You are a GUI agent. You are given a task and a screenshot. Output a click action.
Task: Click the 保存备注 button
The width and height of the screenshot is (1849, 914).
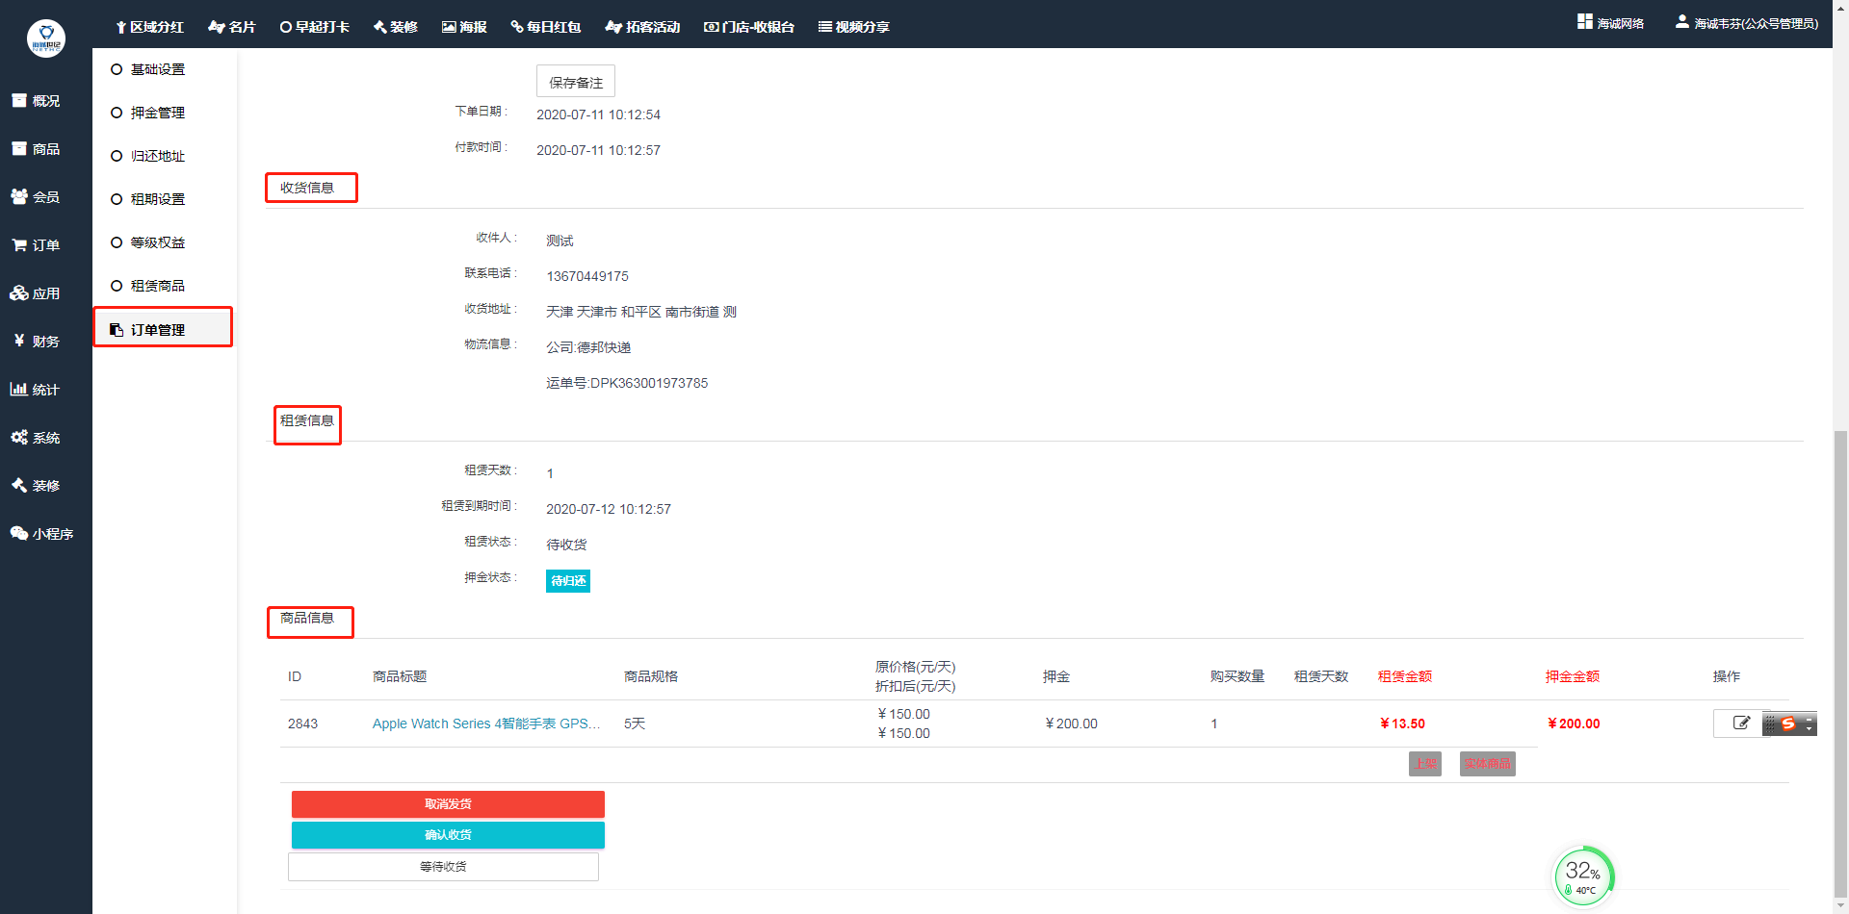click(576, 82)
